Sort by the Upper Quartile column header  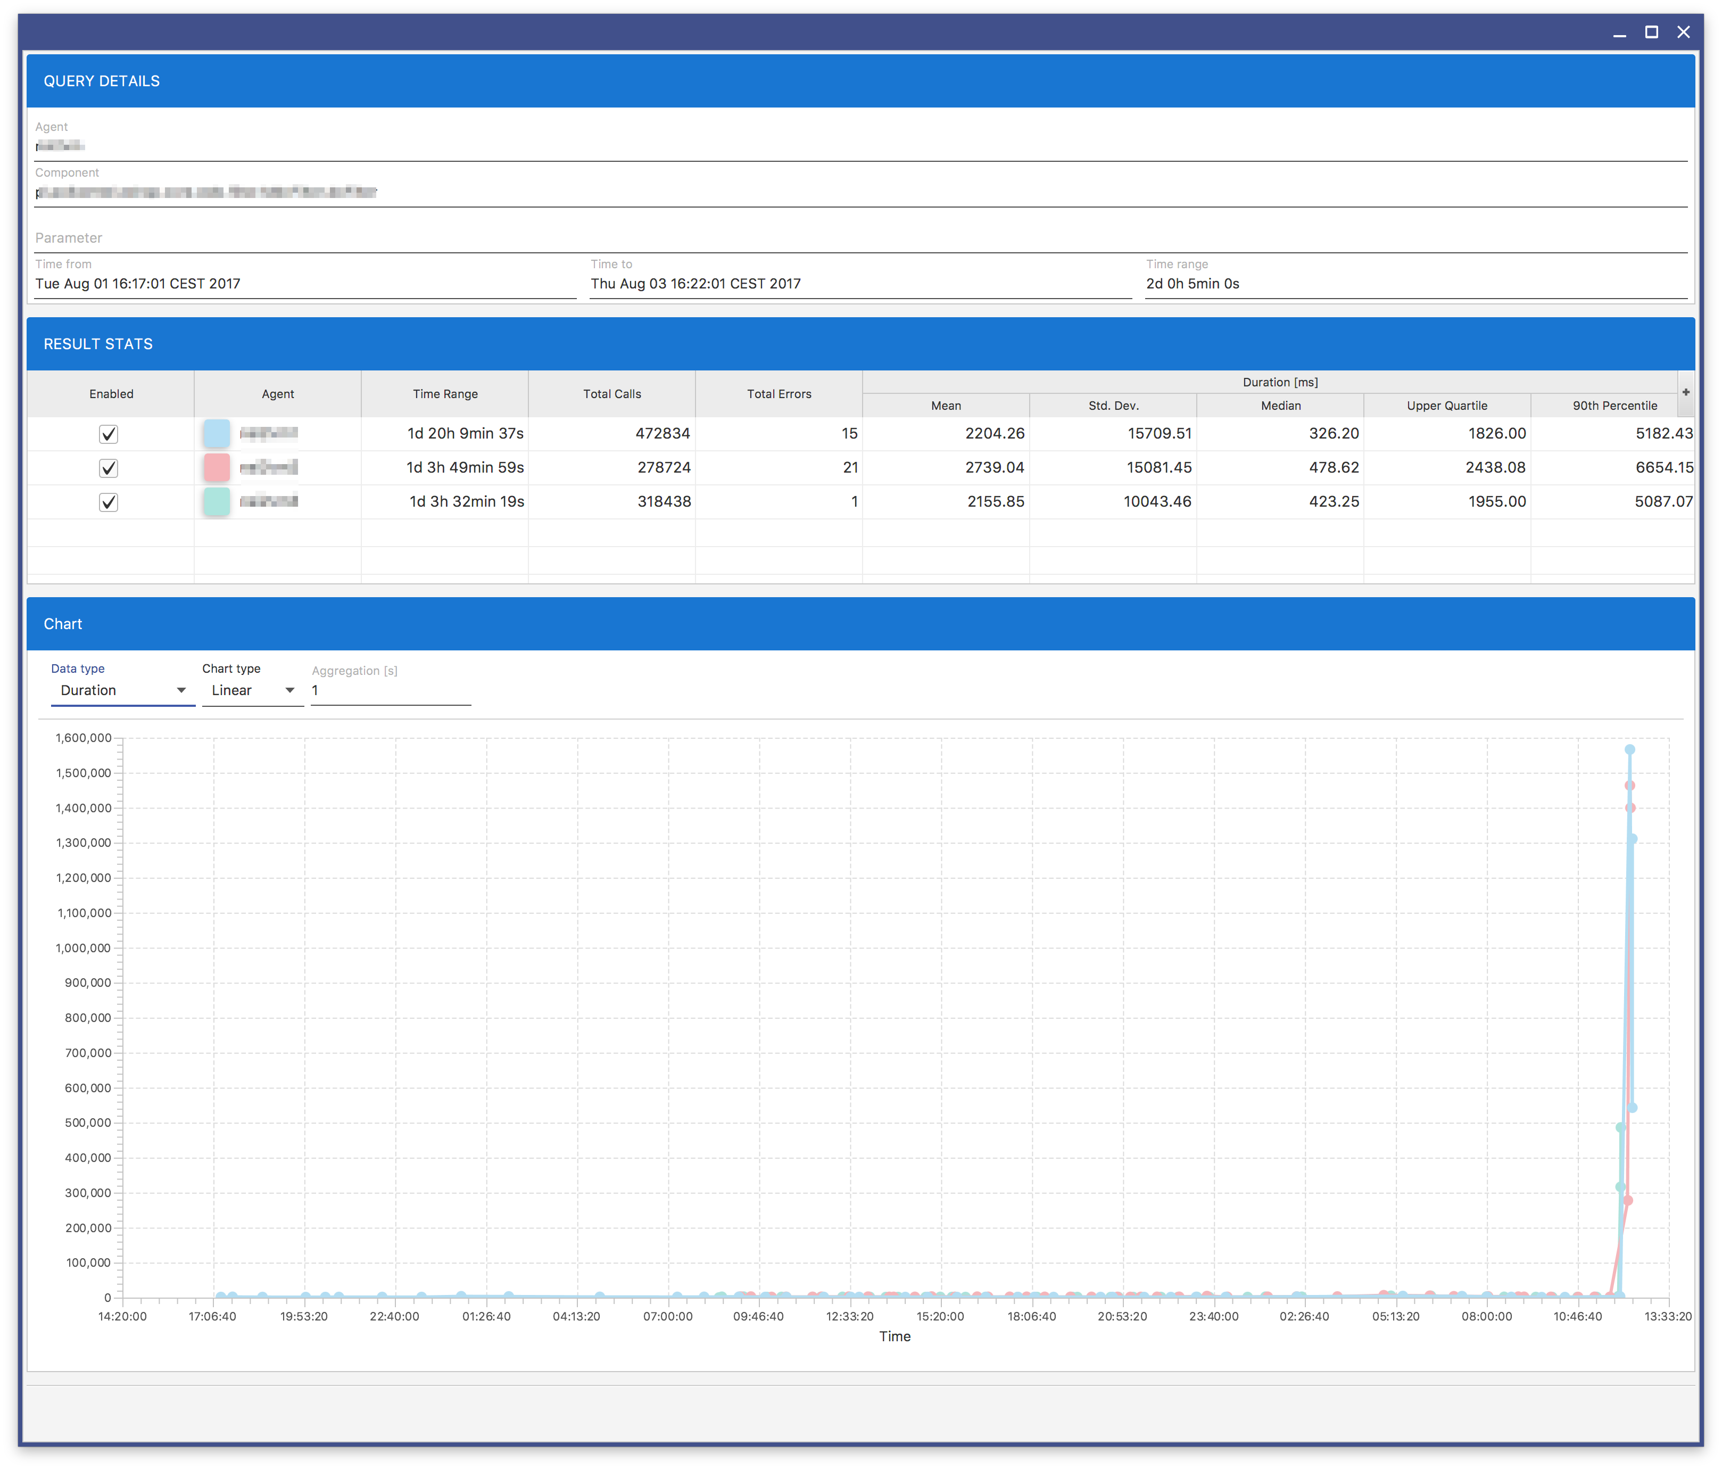point(1447,406)
